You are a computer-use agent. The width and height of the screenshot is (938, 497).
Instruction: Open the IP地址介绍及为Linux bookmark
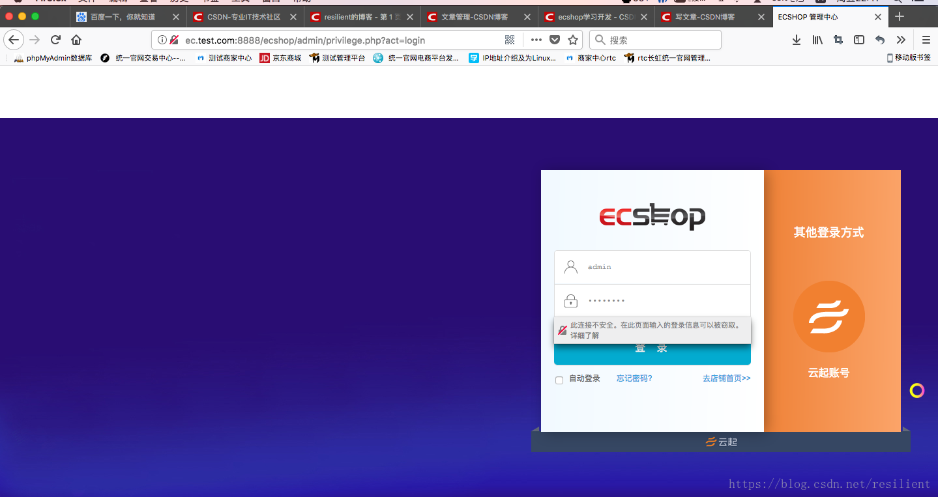(x=512, y=58)
